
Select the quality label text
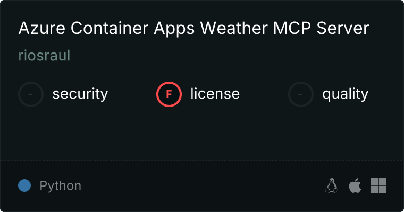(345, 94)
